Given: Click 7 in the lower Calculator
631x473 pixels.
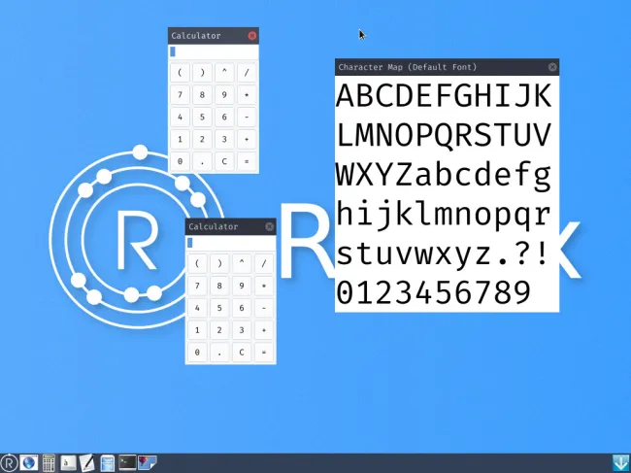Looking at the screenshot, I should 197,286.
